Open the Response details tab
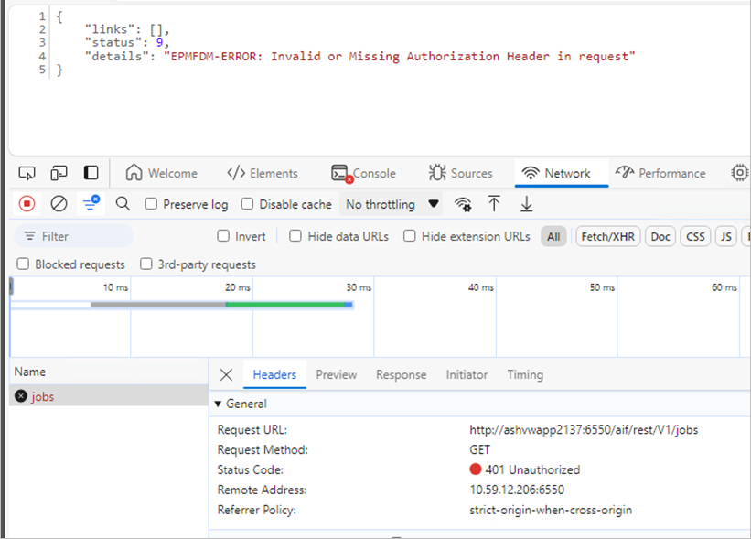 (401, 374)
